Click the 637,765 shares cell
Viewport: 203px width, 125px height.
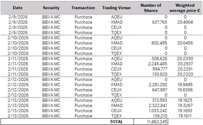tap(160, 22)
